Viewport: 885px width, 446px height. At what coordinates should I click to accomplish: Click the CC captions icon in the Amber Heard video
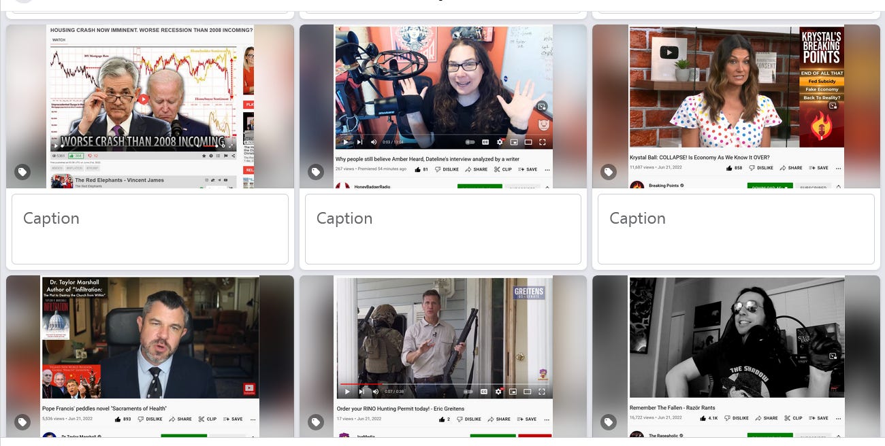coord(485,142)
